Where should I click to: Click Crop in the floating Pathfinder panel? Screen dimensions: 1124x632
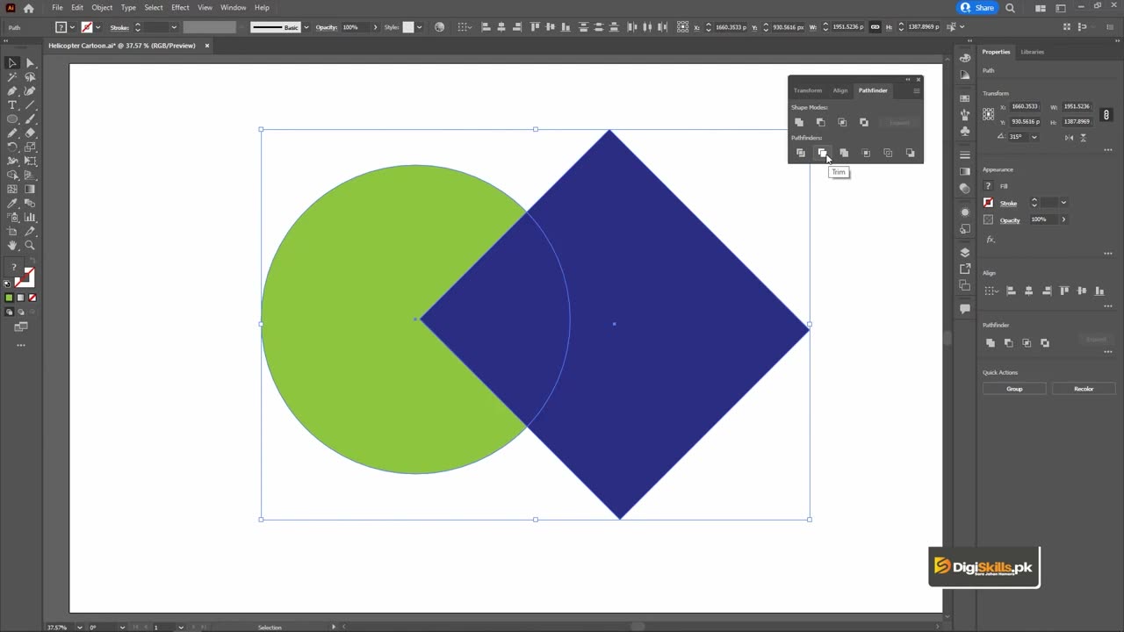point(866,153)
